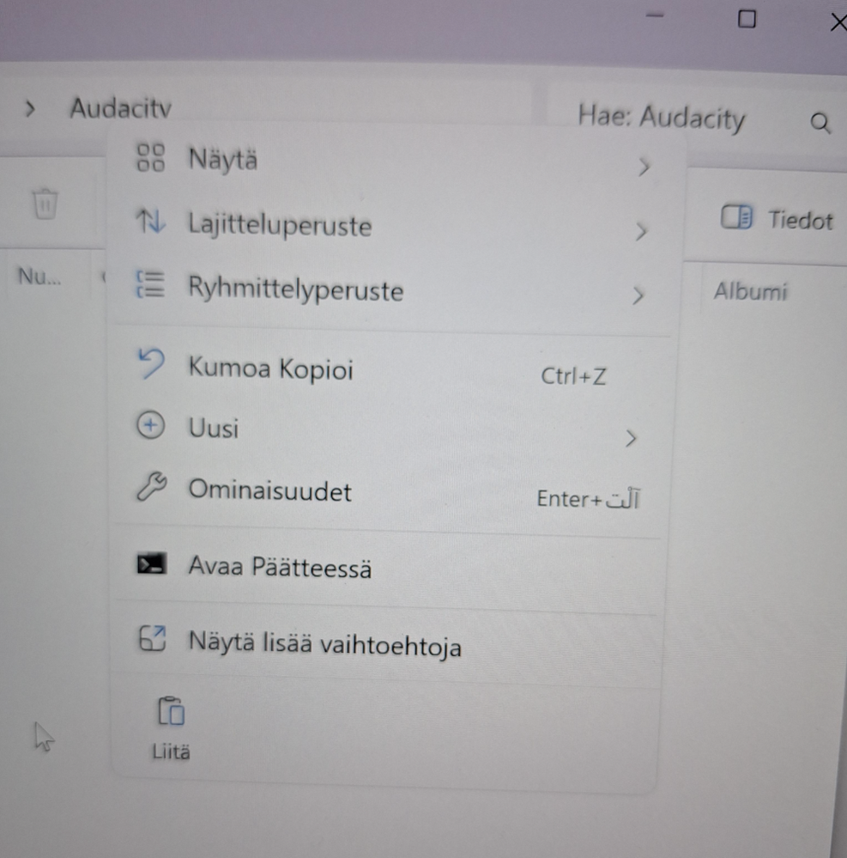Click the Audacity breadcrumb folder name
Screen dimensions: 847x858
tap(121, 108)
